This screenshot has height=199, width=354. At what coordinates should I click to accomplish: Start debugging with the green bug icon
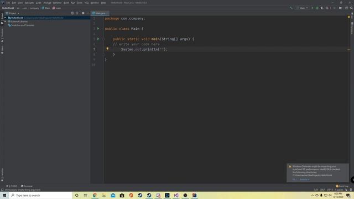click(x=317, y=8)
